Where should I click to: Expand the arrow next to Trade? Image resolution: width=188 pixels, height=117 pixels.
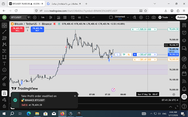pos(172,17)
